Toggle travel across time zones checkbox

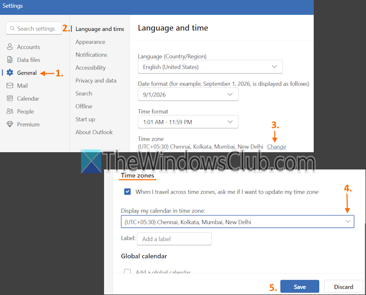[x=128, y=192]
